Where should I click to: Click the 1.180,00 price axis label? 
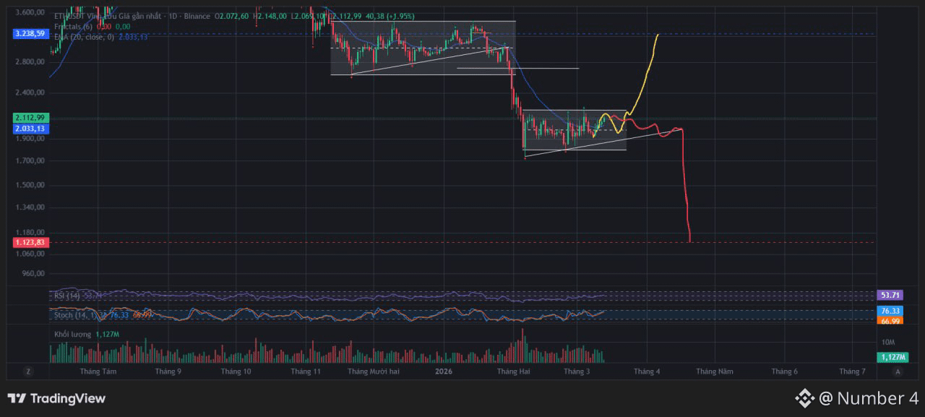coord(30,233)
